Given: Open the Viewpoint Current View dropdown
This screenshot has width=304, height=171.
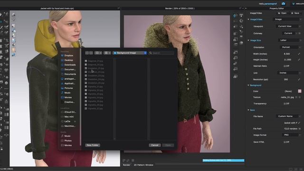Looking at the screenshot, I should tap(288, 26).
